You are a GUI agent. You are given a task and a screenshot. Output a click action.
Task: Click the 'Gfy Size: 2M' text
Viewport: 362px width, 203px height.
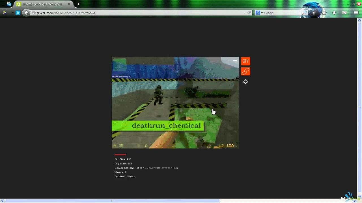pyautogui.click(x=123, y=164)
